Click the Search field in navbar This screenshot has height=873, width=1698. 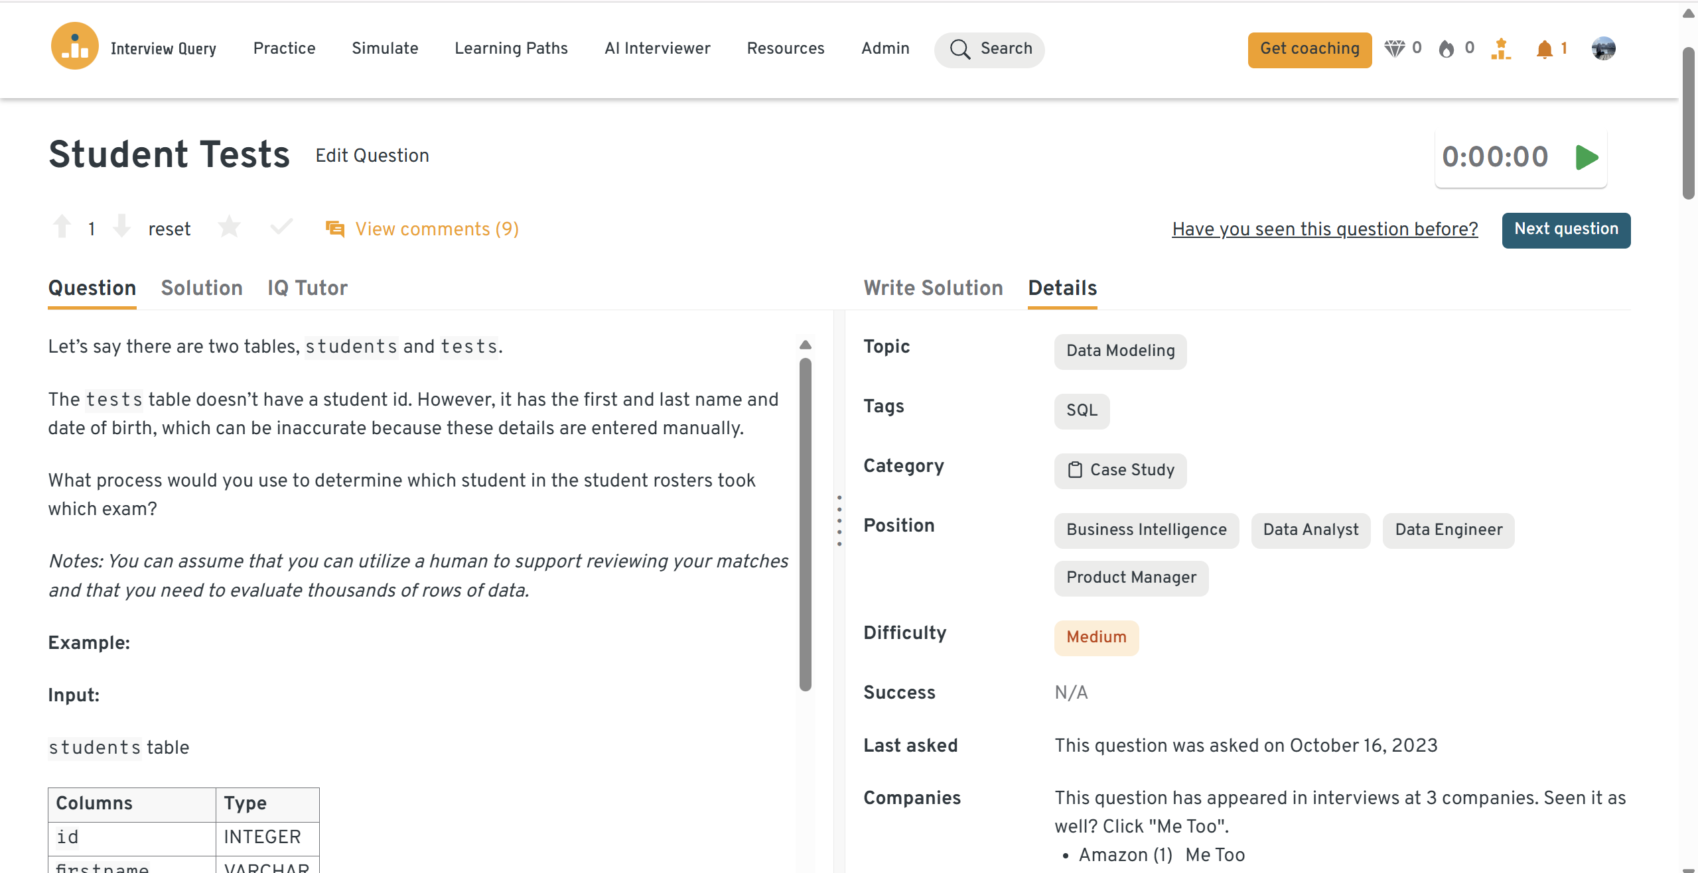[989, 49]
